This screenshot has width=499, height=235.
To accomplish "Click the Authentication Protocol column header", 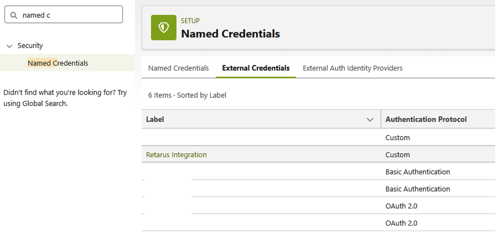I will pyautogui.click(x=426, y=119).
